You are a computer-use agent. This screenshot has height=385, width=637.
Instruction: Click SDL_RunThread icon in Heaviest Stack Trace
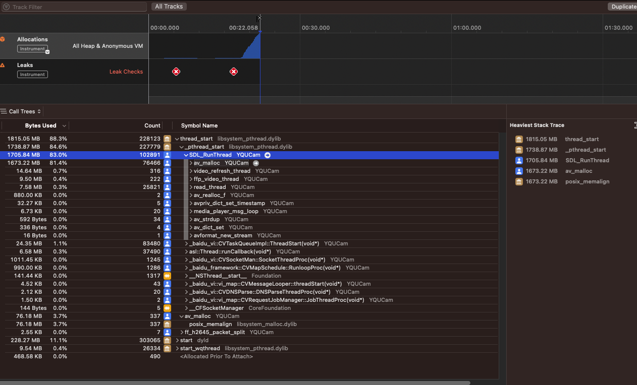tap(519, 160)
